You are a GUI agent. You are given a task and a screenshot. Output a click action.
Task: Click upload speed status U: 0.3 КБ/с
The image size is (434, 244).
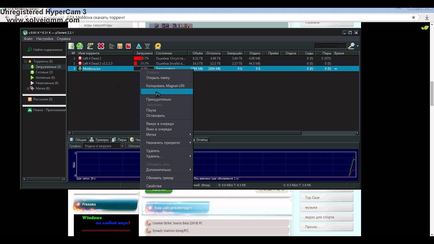tap(297, 185)
